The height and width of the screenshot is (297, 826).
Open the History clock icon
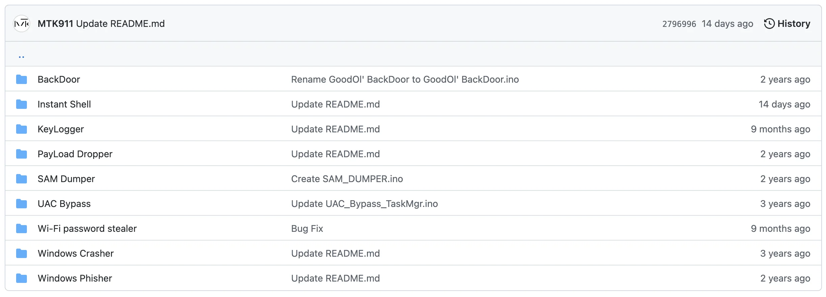click(x=769, y=24)
